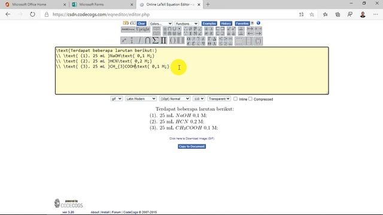Enable the Inline checkbox
Image resolution: width=383 pixels, height=215 pixels.
pyautogui.click(x=235, y=99)
